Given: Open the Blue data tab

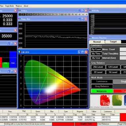Looking at the screenshot, I should click(52, 111).
